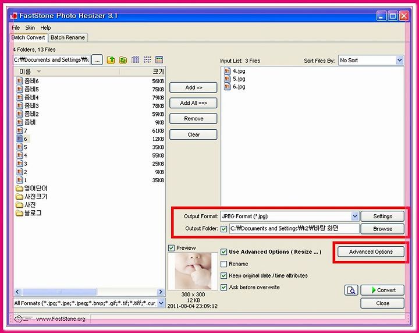Click the ... browse source path button

click(97, 60)
